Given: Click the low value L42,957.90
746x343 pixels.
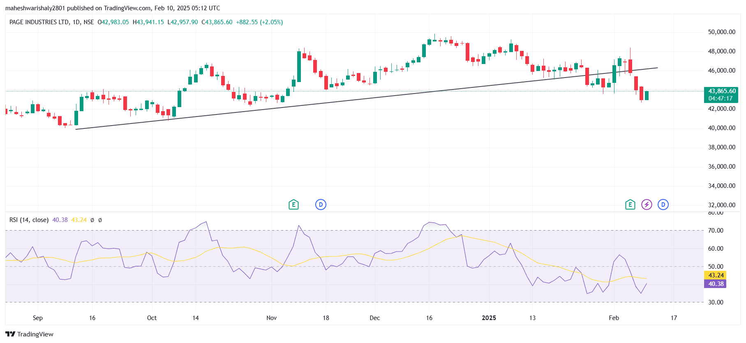Looking at the screenshot, I should 182,22.
